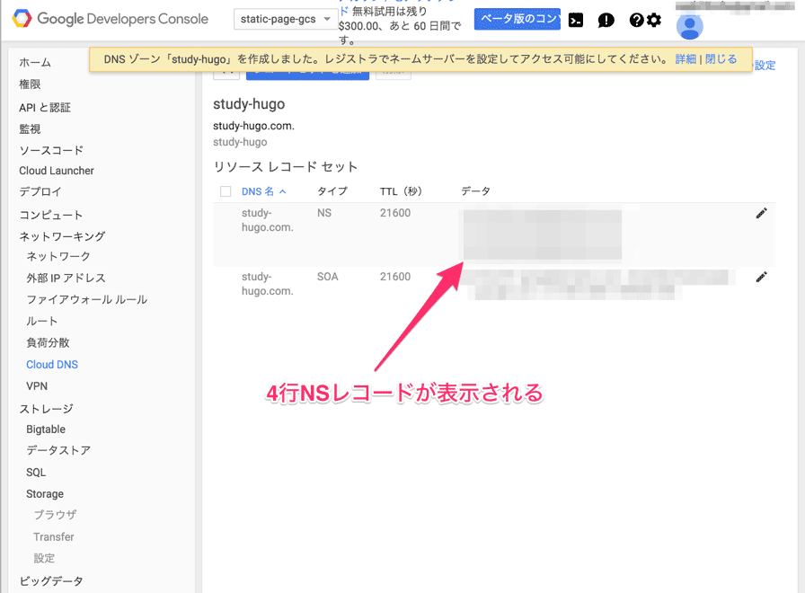805x593 pixels.
Task: Select VPN in the sidebar
Action: (x=37, y=386)
